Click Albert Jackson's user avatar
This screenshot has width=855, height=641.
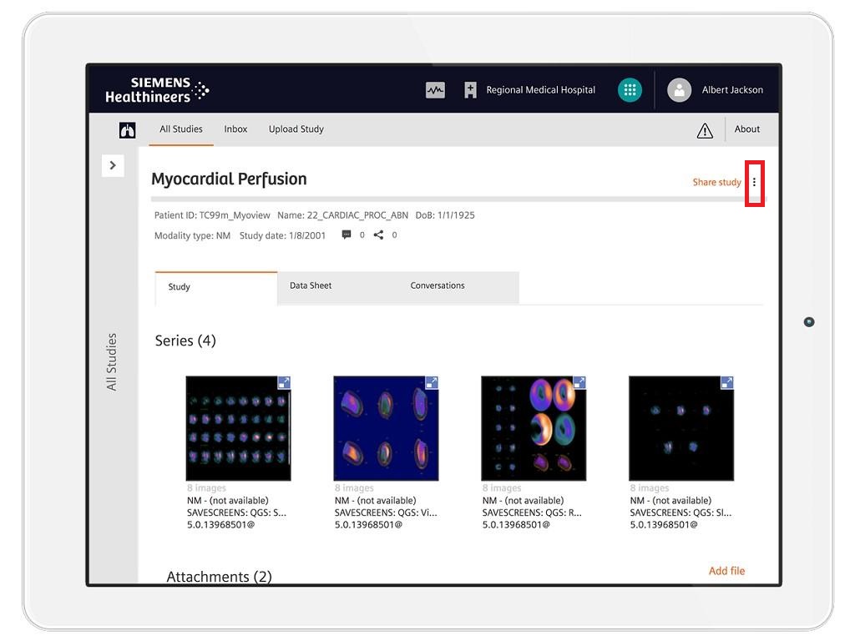(x=680, y=90)
